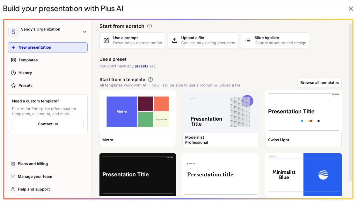
Task: Click the Contact us button
Action: pos(48,124)
